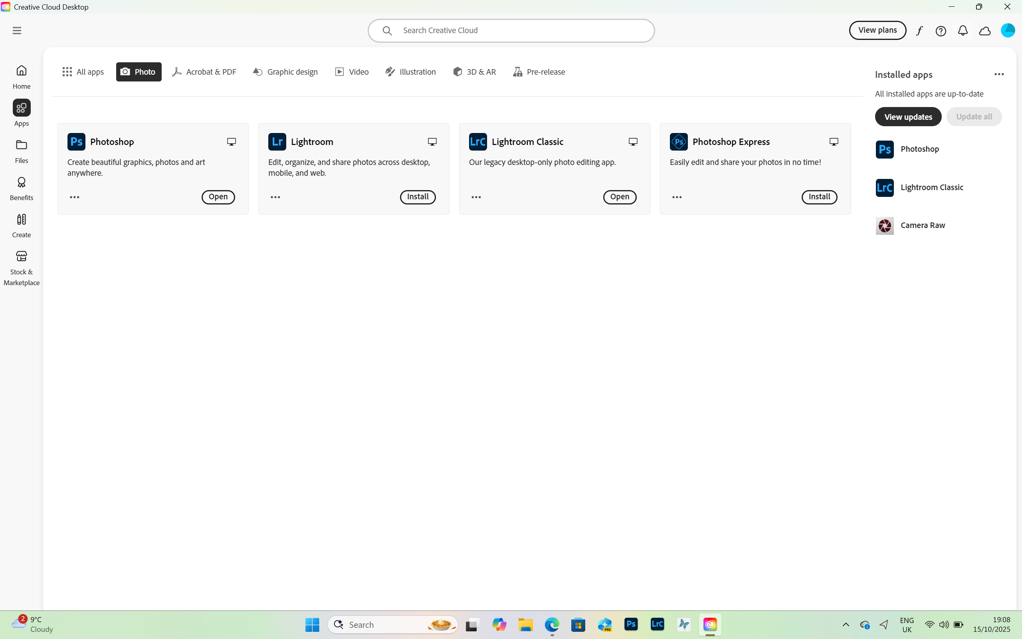Open the Help menu

click(x=941, y=30)
